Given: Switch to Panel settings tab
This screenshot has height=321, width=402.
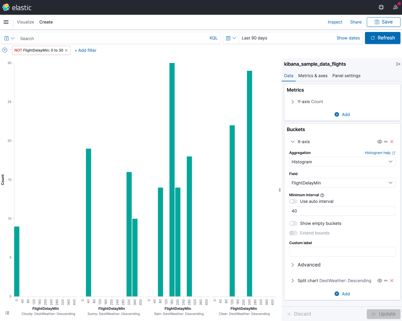Looking at the screenshot, I should (346, 76).
